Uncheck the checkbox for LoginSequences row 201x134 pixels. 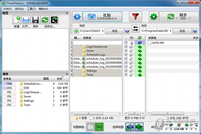pyautogui.click(x=126, y=47)
